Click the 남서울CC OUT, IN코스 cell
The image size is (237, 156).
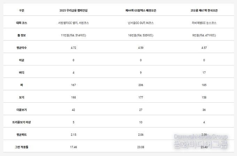pos(141,23)
